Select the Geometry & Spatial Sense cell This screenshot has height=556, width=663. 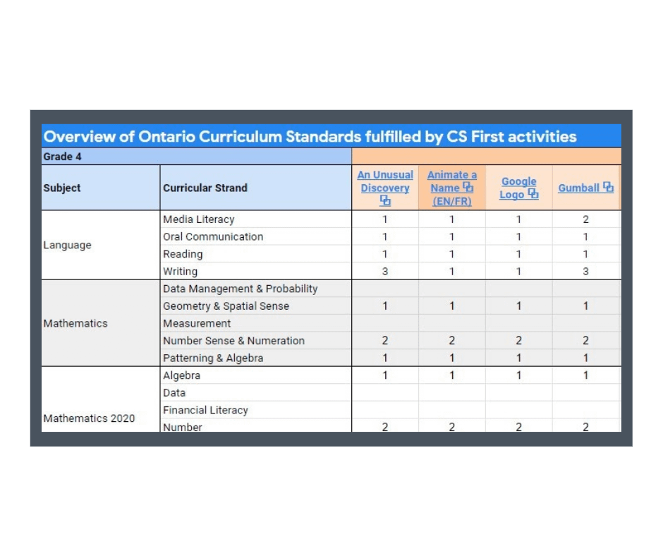[x=256, y=306]
